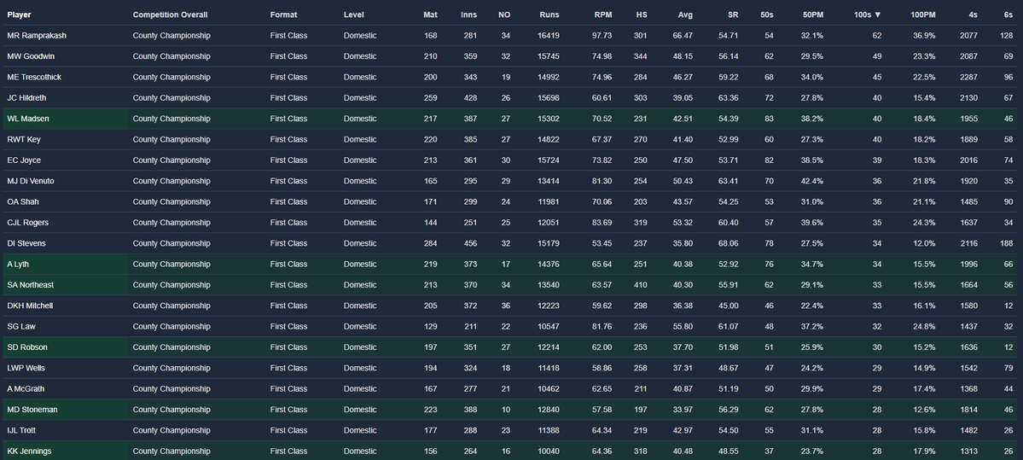Click the fours value 1313
This screenshot has height=460, width=1023.
[969, 451]
